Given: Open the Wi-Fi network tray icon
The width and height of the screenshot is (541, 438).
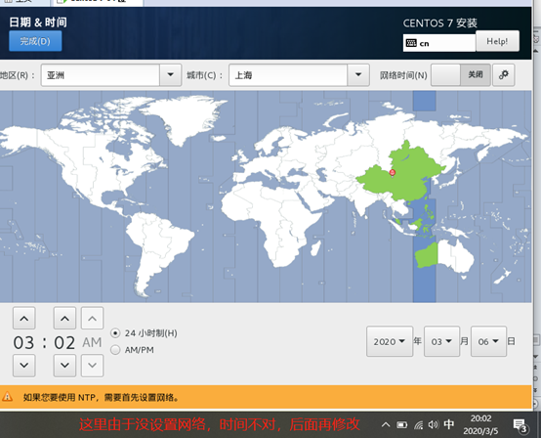Looking at the screenshot, I should click(418, 425).
